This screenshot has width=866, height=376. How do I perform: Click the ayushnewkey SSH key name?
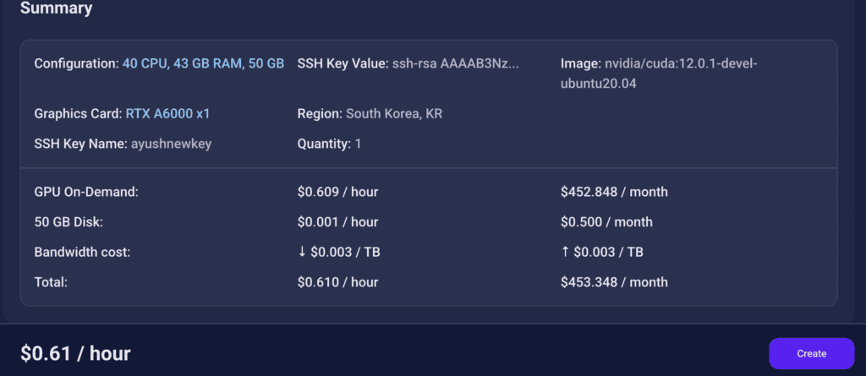coord(171,144)
